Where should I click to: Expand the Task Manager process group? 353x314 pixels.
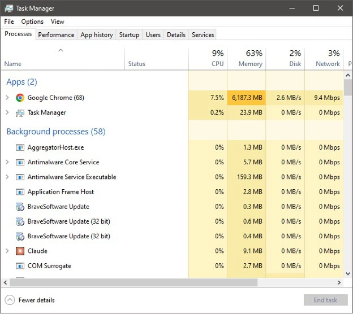[7, 112]
